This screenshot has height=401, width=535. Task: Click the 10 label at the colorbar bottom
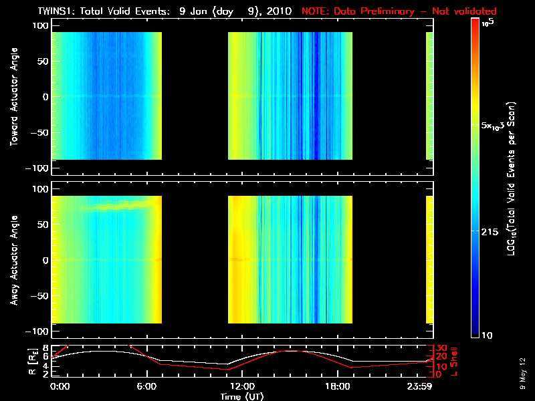pyautogui.click(x=487, y=336)
